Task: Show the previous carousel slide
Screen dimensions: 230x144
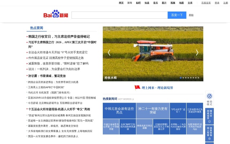Action: pyautogui.click(x=109, y=53)
